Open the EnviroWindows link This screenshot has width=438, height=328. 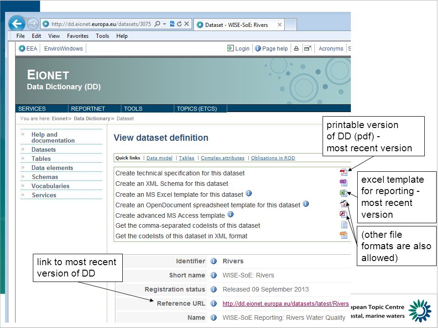point(63,49)
